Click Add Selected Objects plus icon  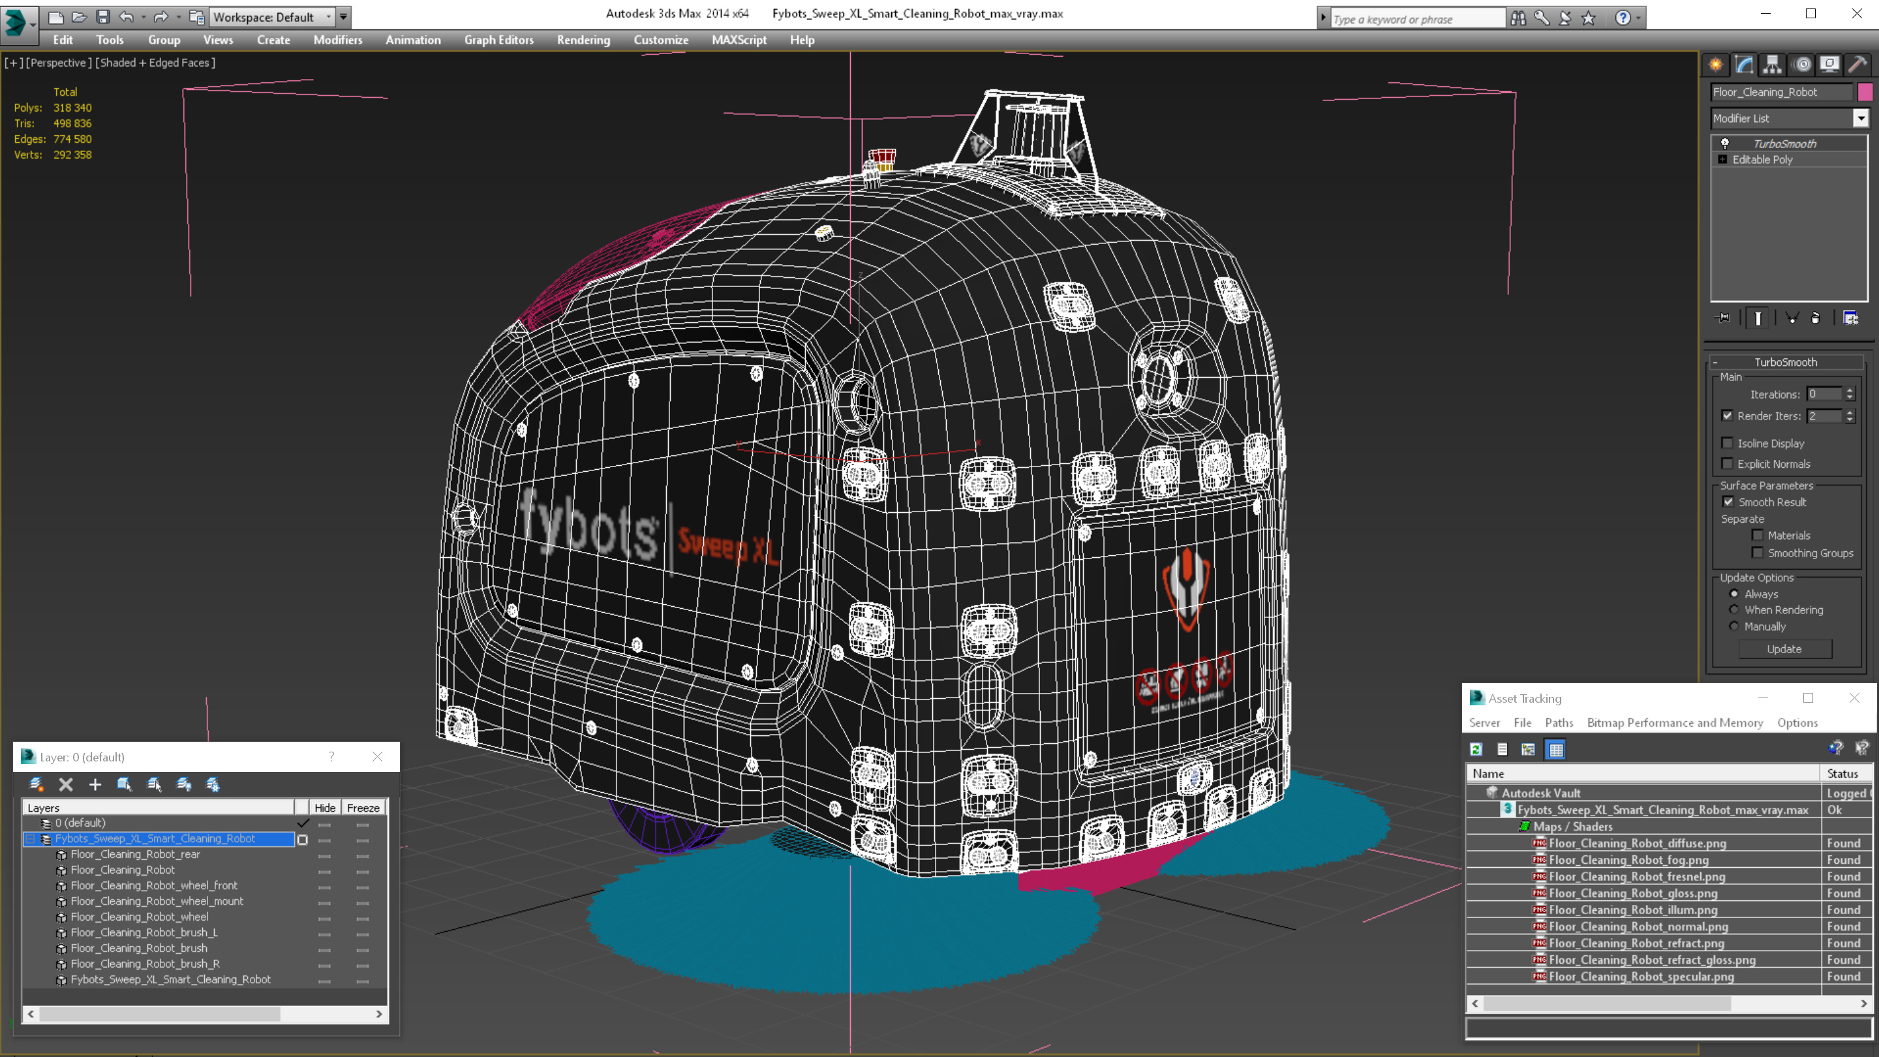point(95,784)
